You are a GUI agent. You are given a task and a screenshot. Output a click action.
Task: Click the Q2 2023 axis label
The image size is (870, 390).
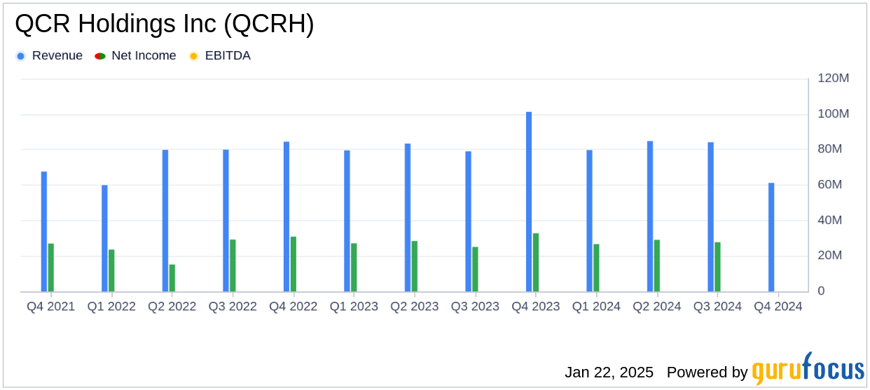(x=415, y=307)
